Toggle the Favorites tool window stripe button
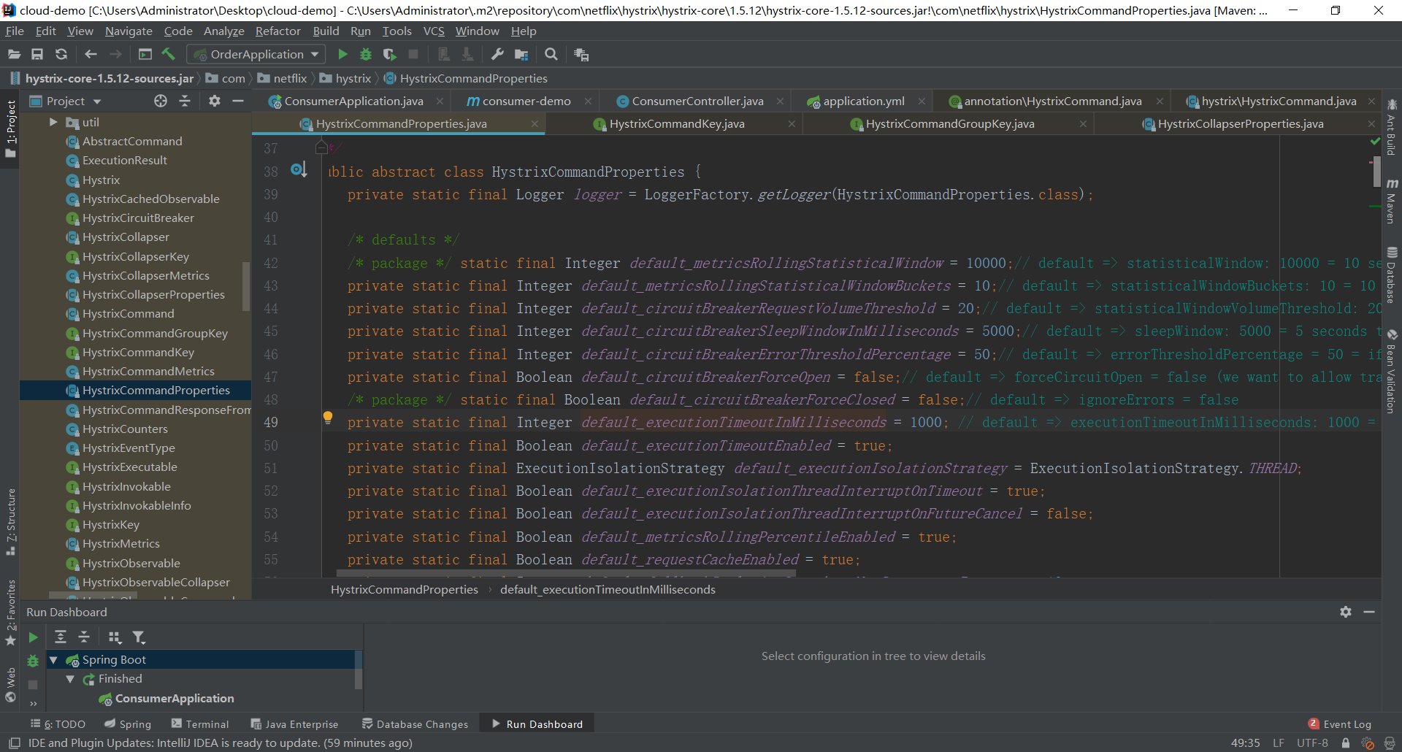The image size is (1402, 752). point(11,612)
